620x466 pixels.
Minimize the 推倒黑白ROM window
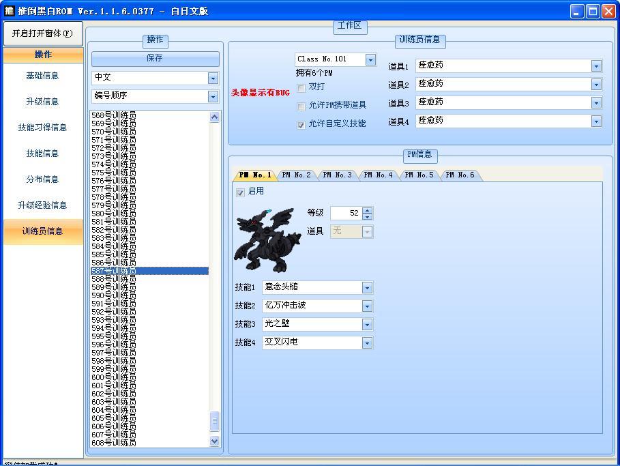(577, 12)
